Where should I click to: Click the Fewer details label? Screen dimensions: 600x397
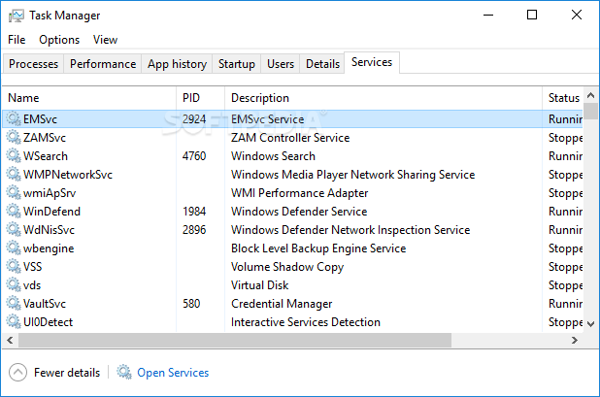coord(67,373)
